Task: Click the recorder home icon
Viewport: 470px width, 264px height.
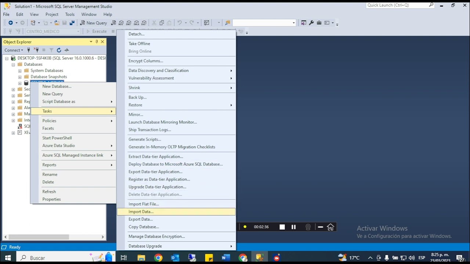Action: [330, 227]
